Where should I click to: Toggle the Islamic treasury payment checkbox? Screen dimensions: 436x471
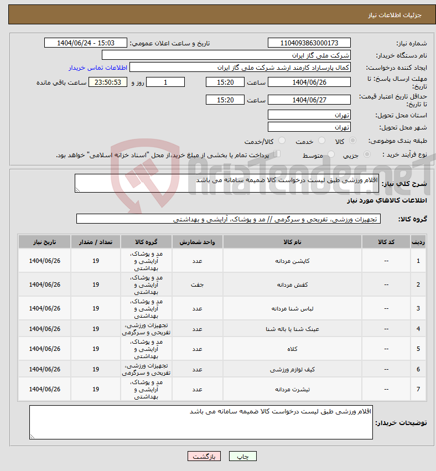coord(277,154)
